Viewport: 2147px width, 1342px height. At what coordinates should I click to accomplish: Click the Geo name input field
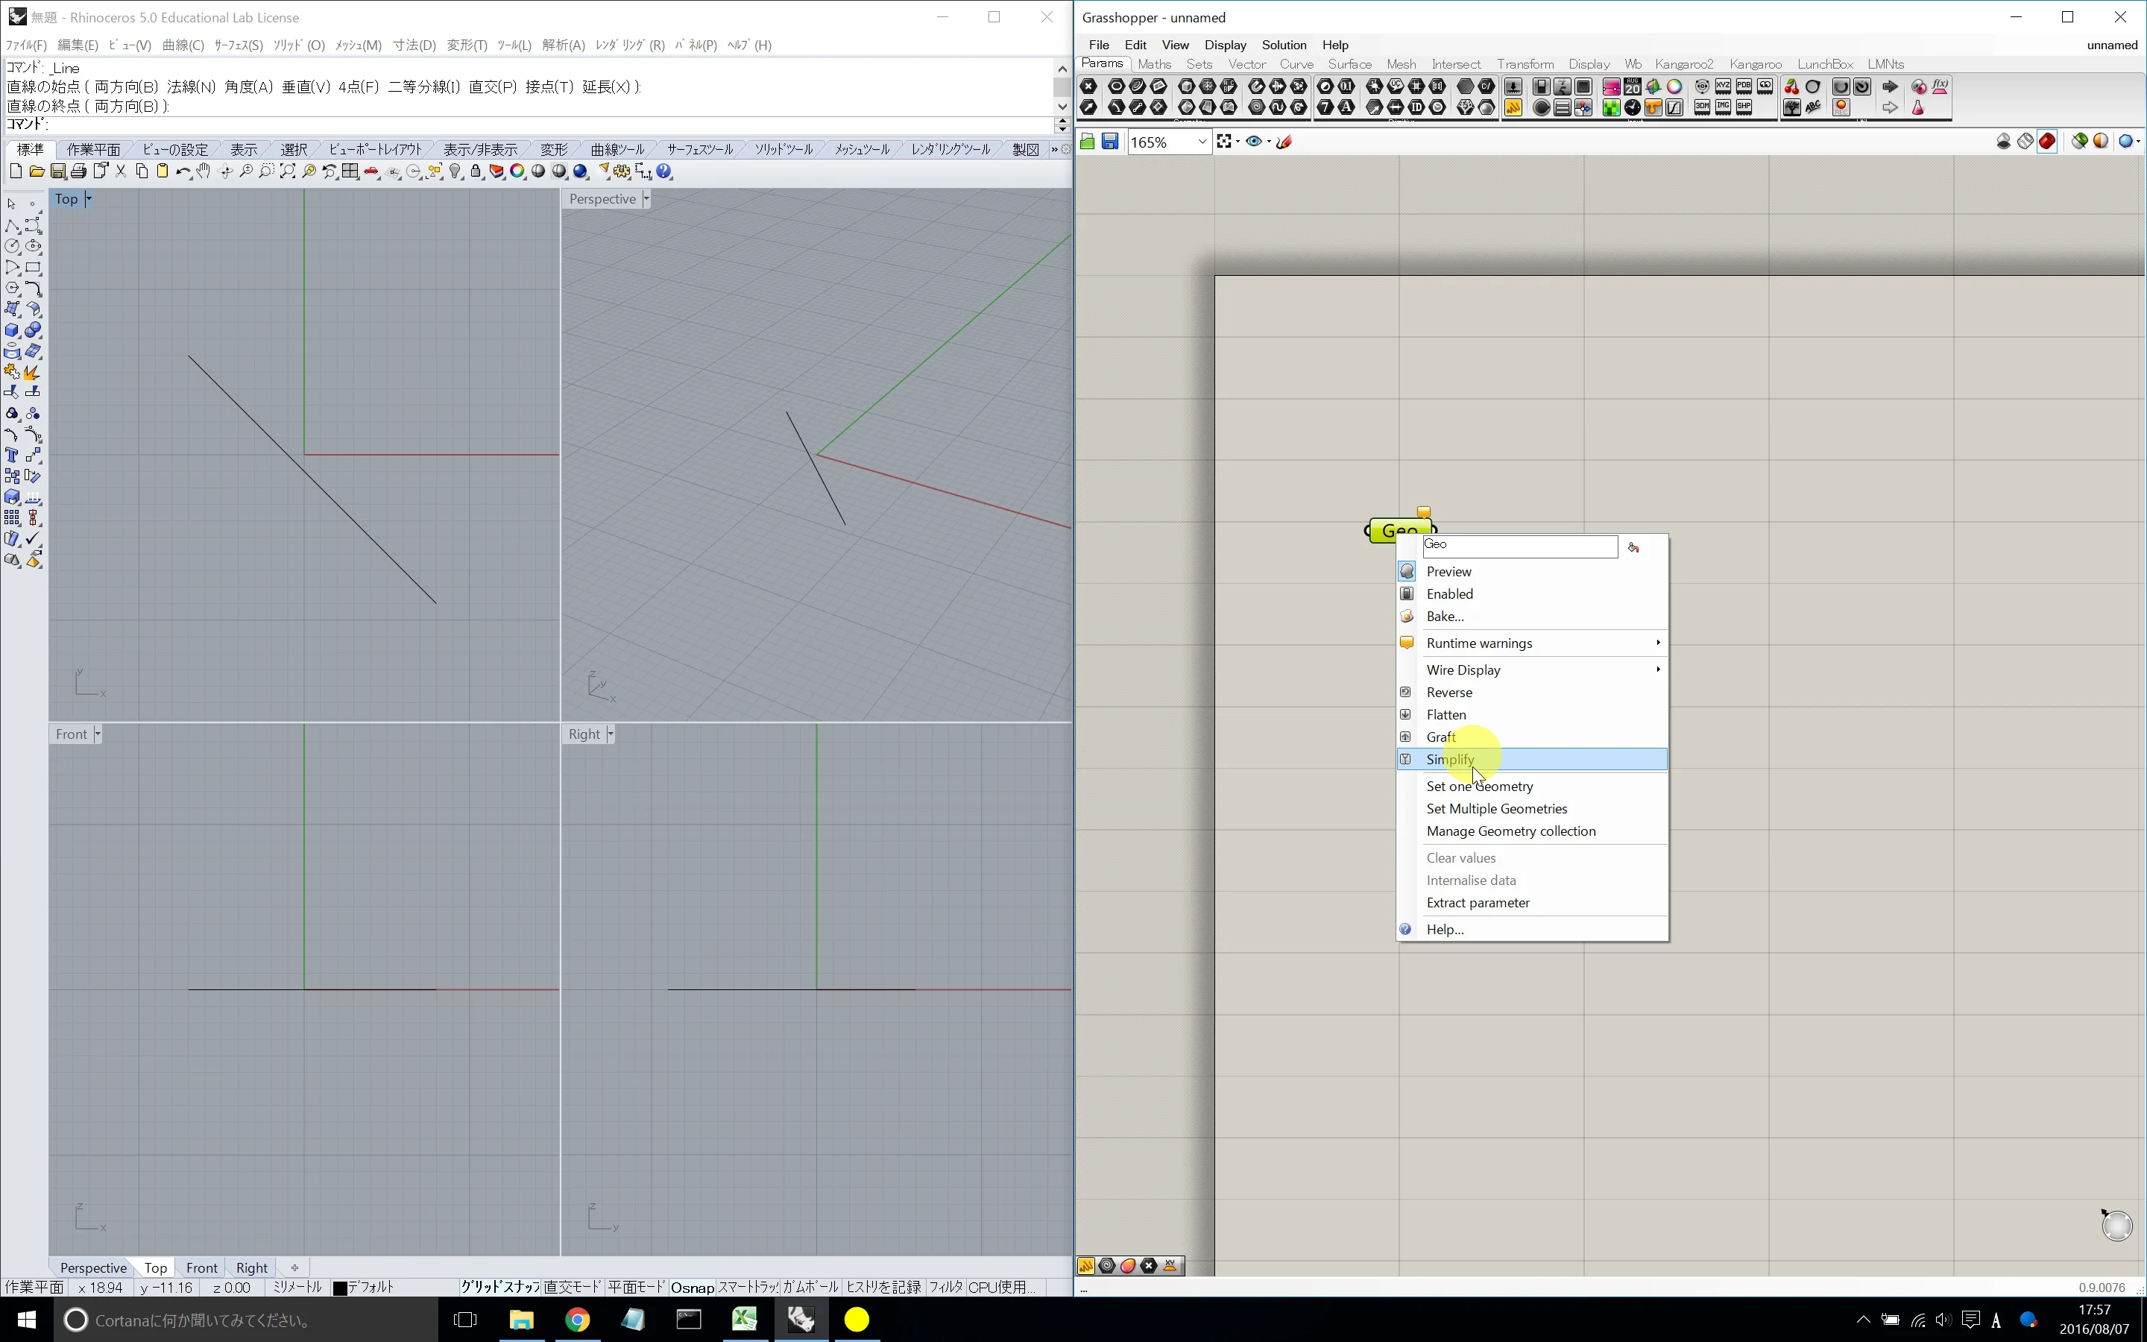point(1520,546)
